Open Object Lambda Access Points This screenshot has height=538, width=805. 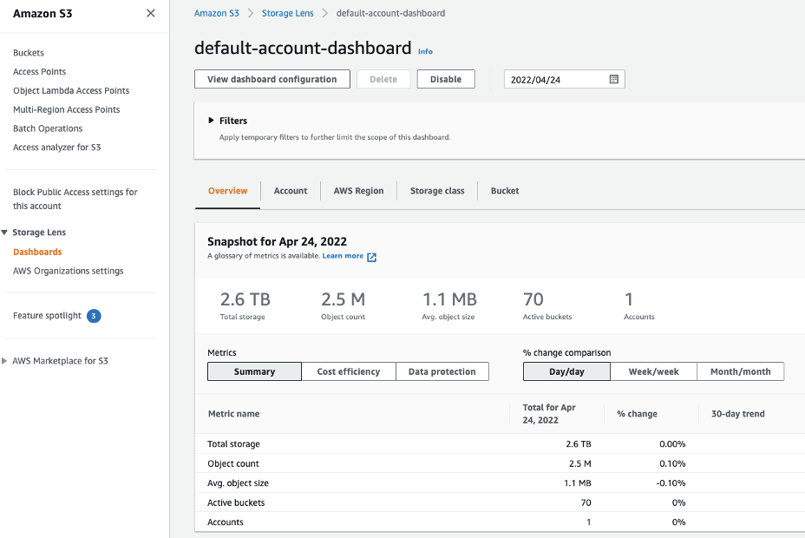tap(71, 91)
